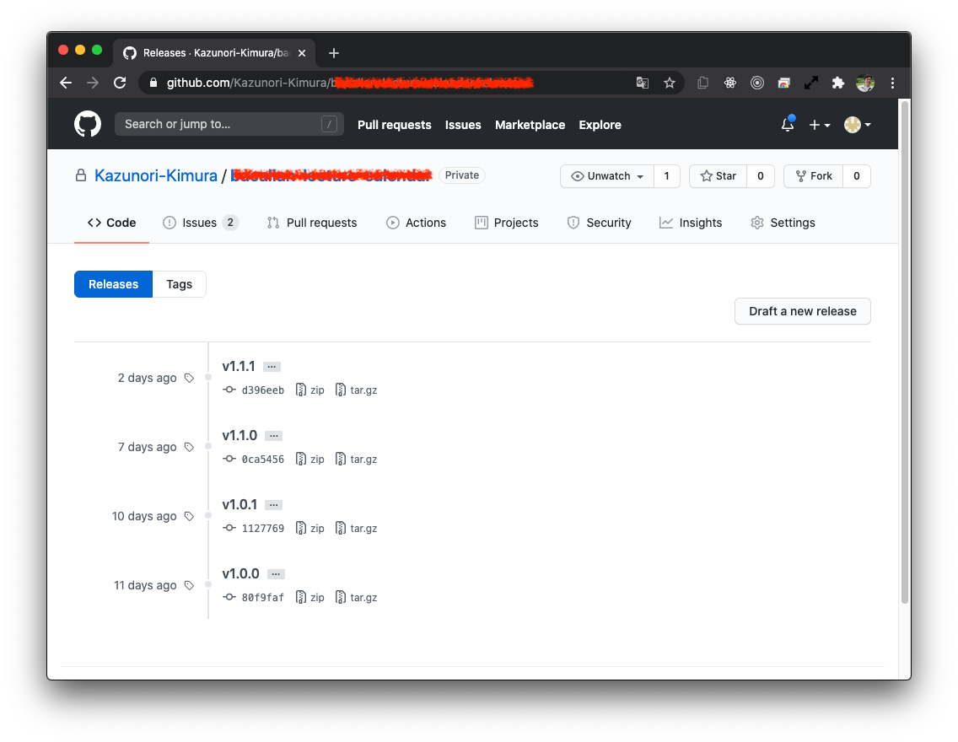Screen dimensions: 958x742
Task: Click the React devtools extension icon
Action: 730,83
